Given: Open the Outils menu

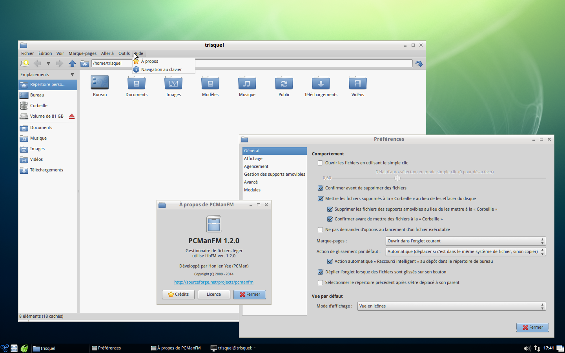Looking at the screenshot, I should tap(124, 53).
